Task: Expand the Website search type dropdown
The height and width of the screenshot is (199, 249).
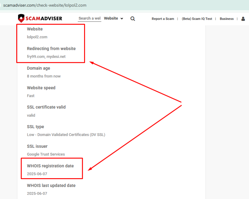Action: point(113,19)
